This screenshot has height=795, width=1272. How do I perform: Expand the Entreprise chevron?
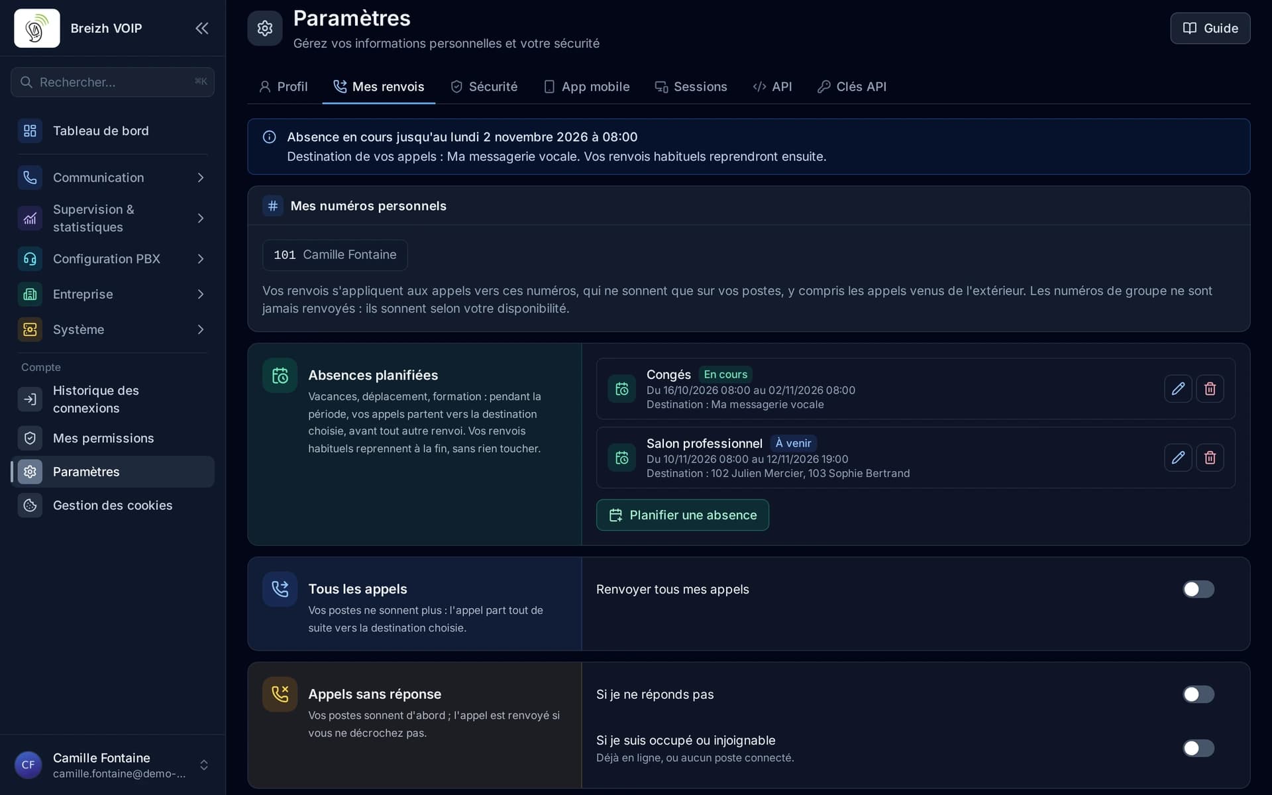201,294
